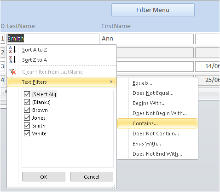This screenshot has height=192, width=220.
Task: Uncheck the (Blanks) checkbox
Action: 27,102
